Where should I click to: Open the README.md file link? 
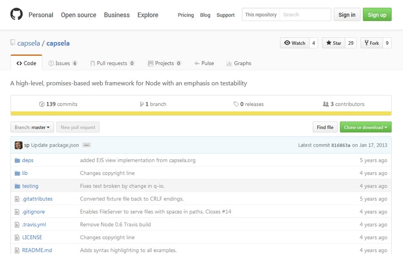tap(37, 250)
